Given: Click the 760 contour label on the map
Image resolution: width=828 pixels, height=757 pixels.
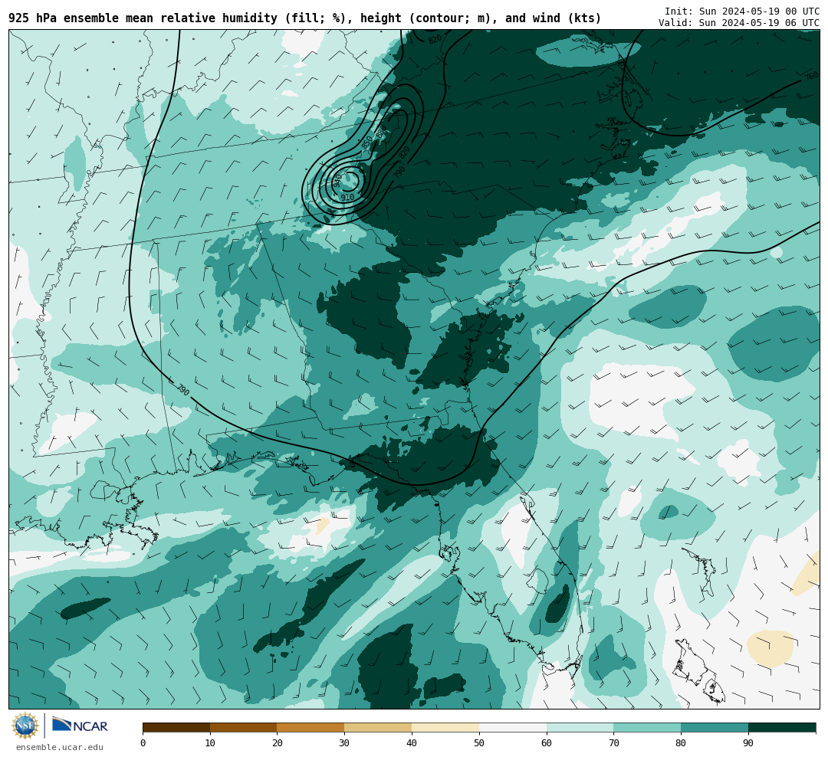Looking at the screenshot, I should [811, 77].
